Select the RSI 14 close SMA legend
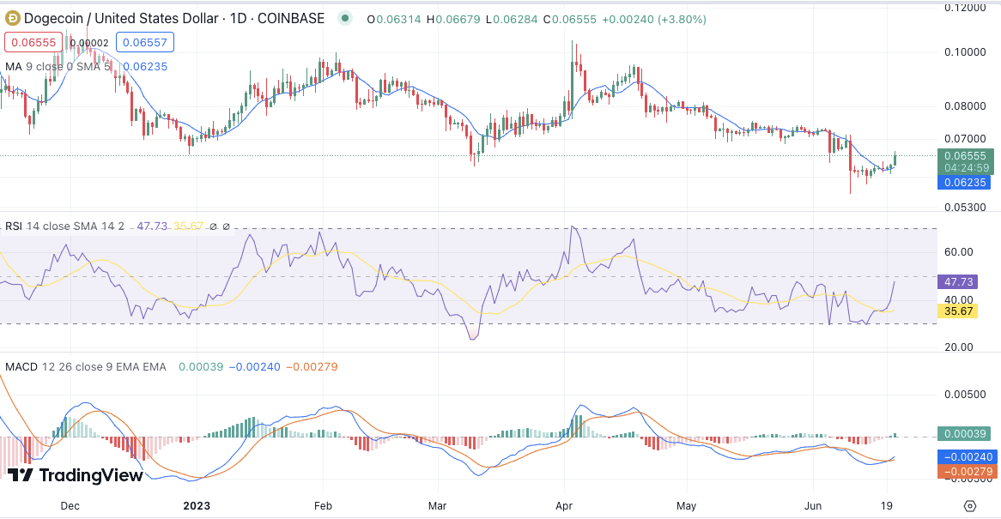1001x519 pixels. tap(64, 226)
